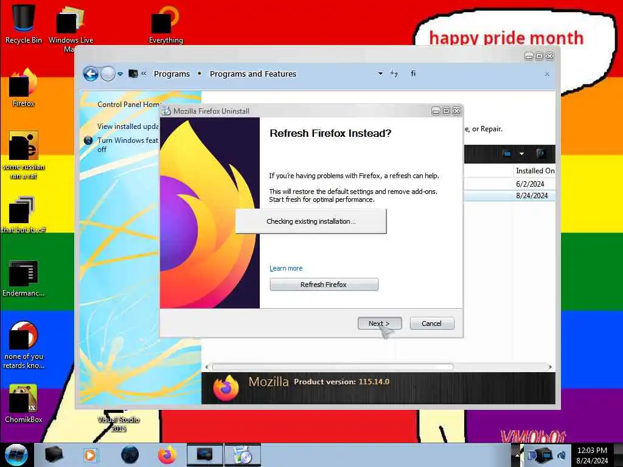Open the Learn more link

286,268
